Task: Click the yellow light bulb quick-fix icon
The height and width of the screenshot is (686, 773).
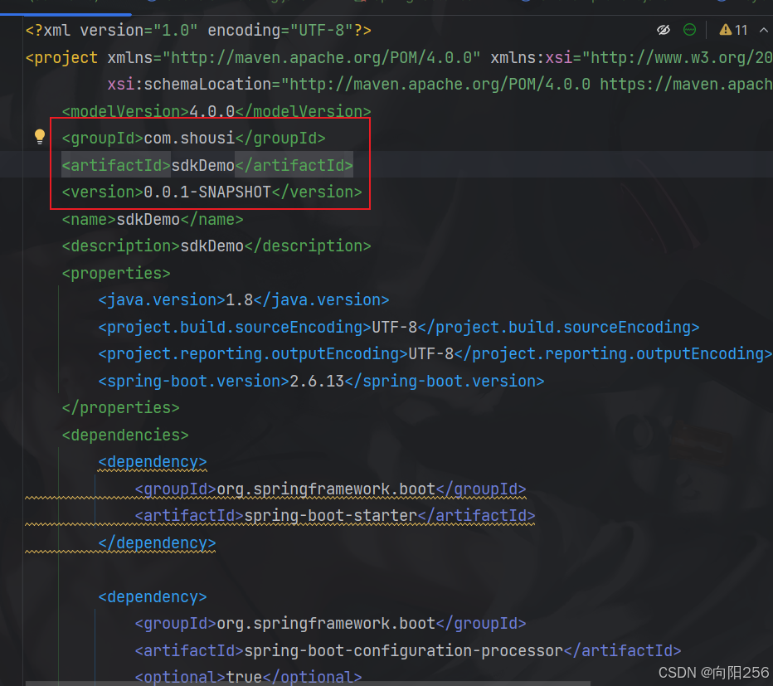Action: click(40, 137)
